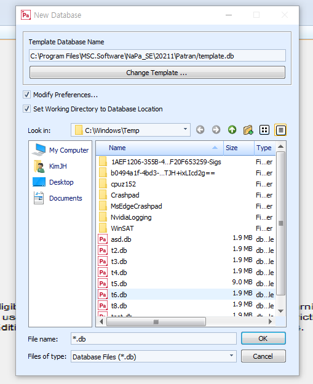
Task: Click the File name input field
Action: (x=154, y=338)
